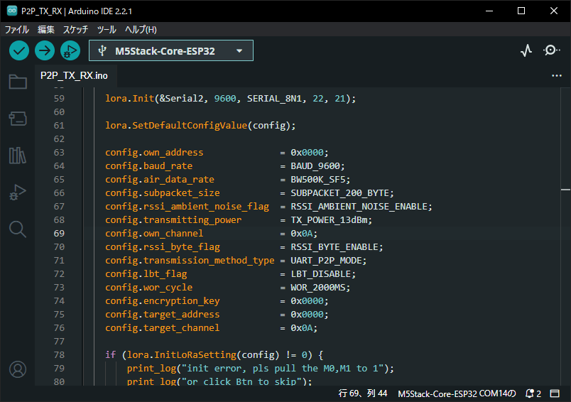Click the 0x0A value on line 76
Viewport: 571px width, 402px height.
click(x=302, y=327)
